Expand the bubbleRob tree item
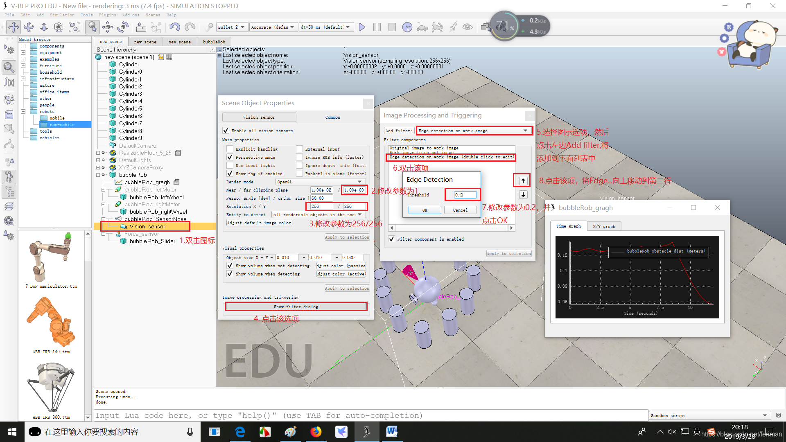This screenshot has width=786, height=442. [x=98, y=174]
